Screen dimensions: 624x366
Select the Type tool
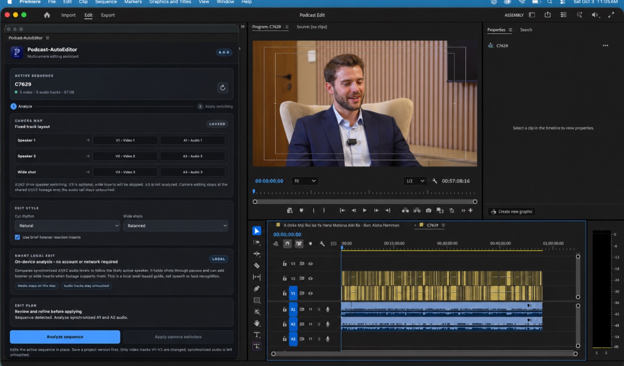[257, 335]
